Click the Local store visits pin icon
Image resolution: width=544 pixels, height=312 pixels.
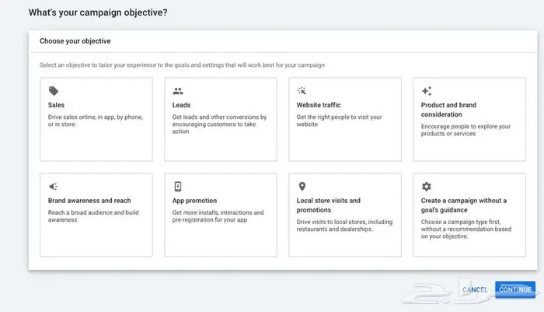tap(302, 187)
